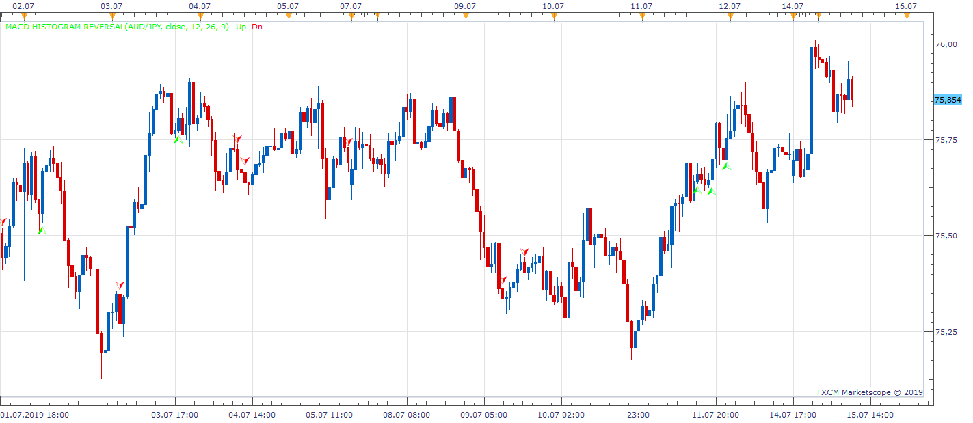Viewport: 973px width, 423px height.
Task: Click the orange day marker under 02.07
Action: (24, 16)
